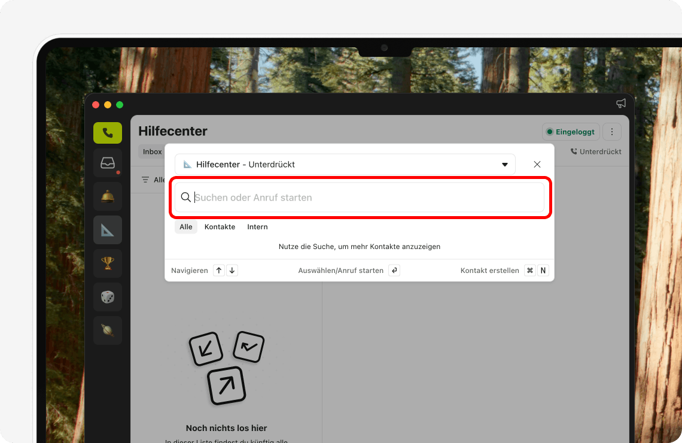The width and height of the screenshot is (682, 443).
Task: Click the trophy icon in the sidebar
Action: pos(107,263)
